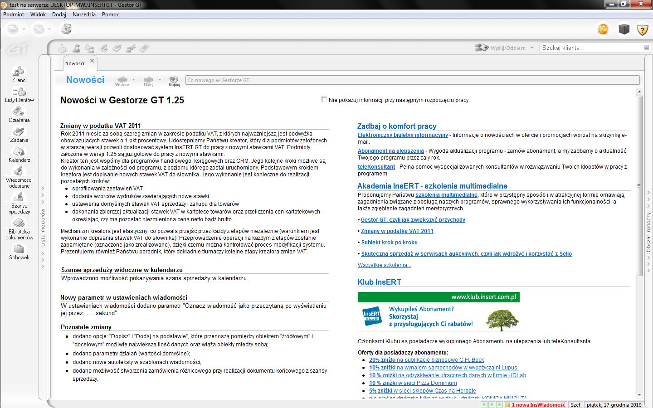The image size is (653, 408).
Task: Open the Pomoc menu
Action: tap(111, 15)
